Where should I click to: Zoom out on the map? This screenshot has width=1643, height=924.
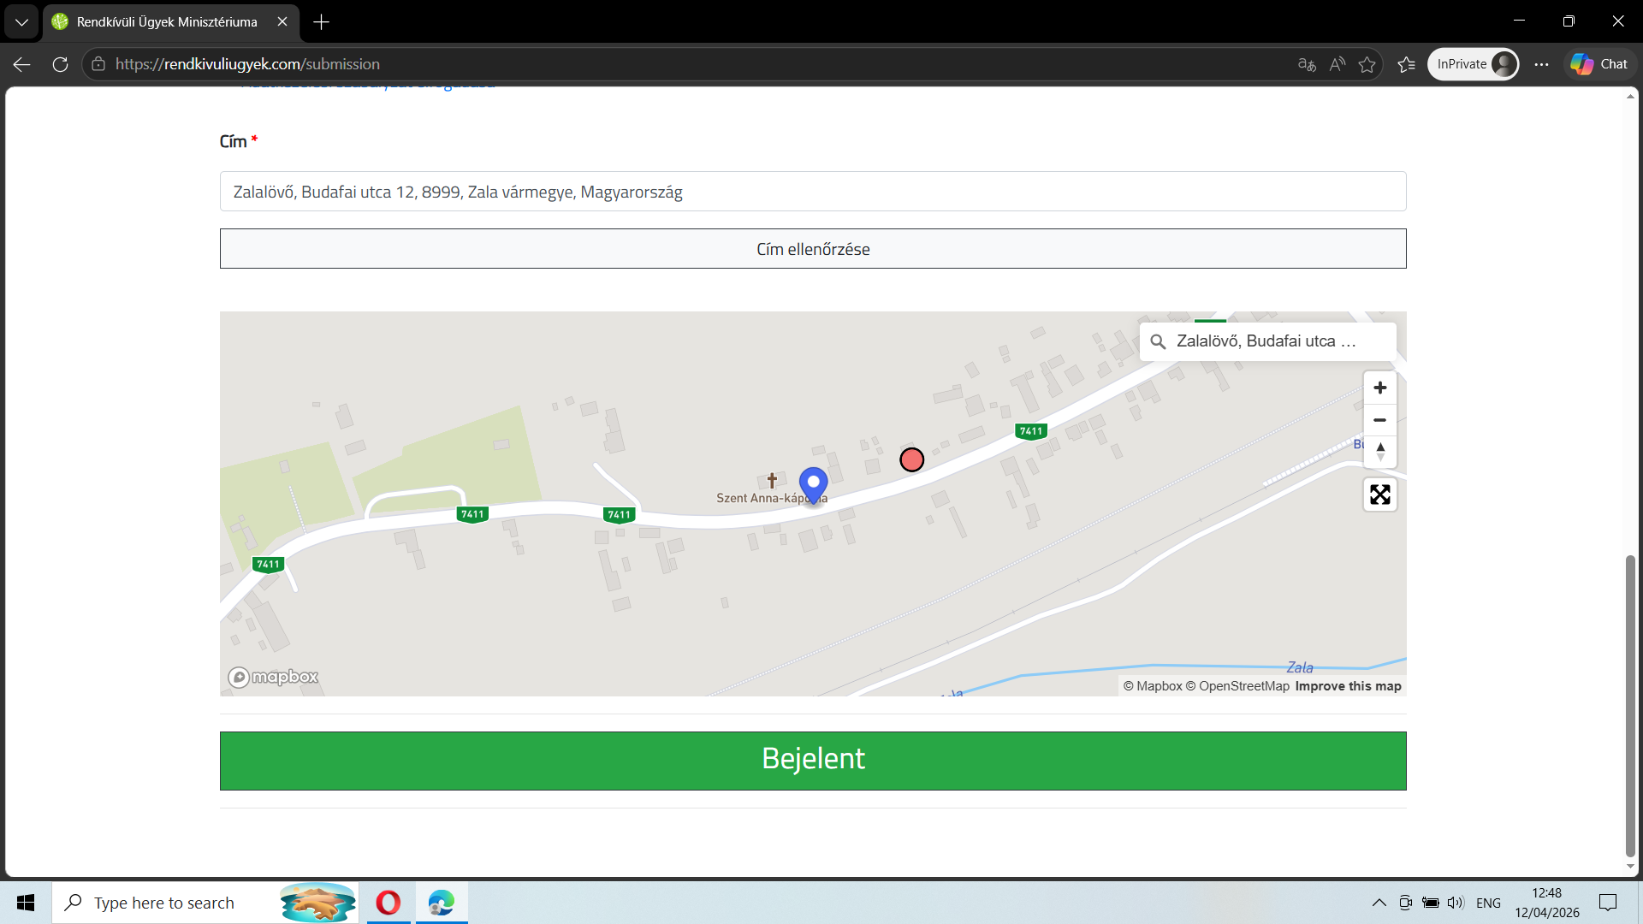(1379, 420)
